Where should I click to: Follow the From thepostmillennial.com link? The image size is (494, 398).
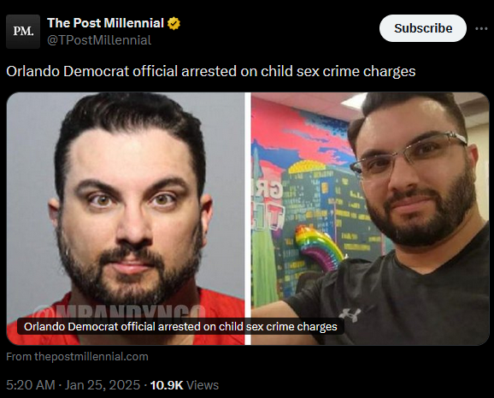[77, 356]
